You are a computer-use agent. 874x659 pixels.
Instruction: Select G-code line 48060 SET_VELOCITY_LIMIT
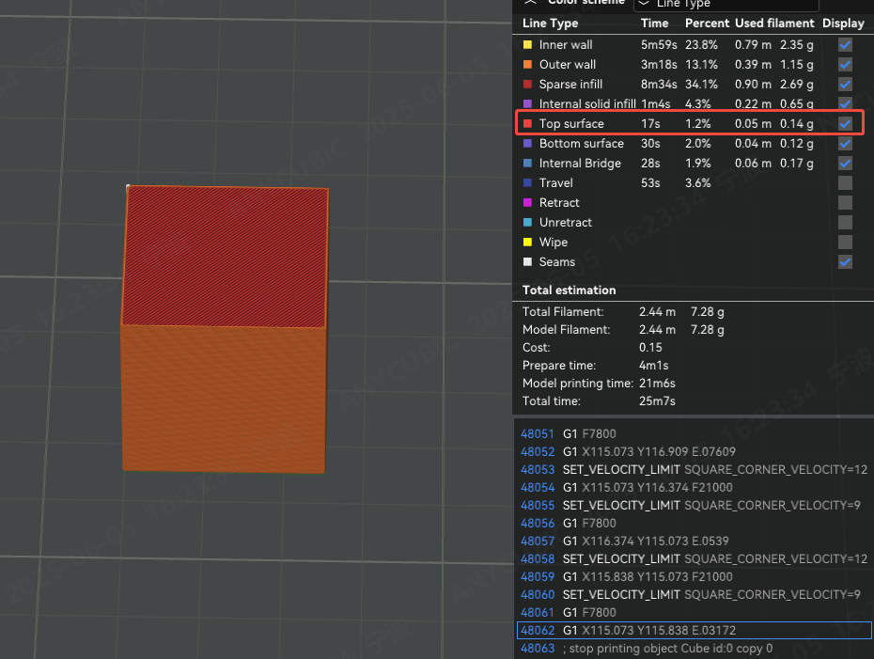(x=694, y=594)
